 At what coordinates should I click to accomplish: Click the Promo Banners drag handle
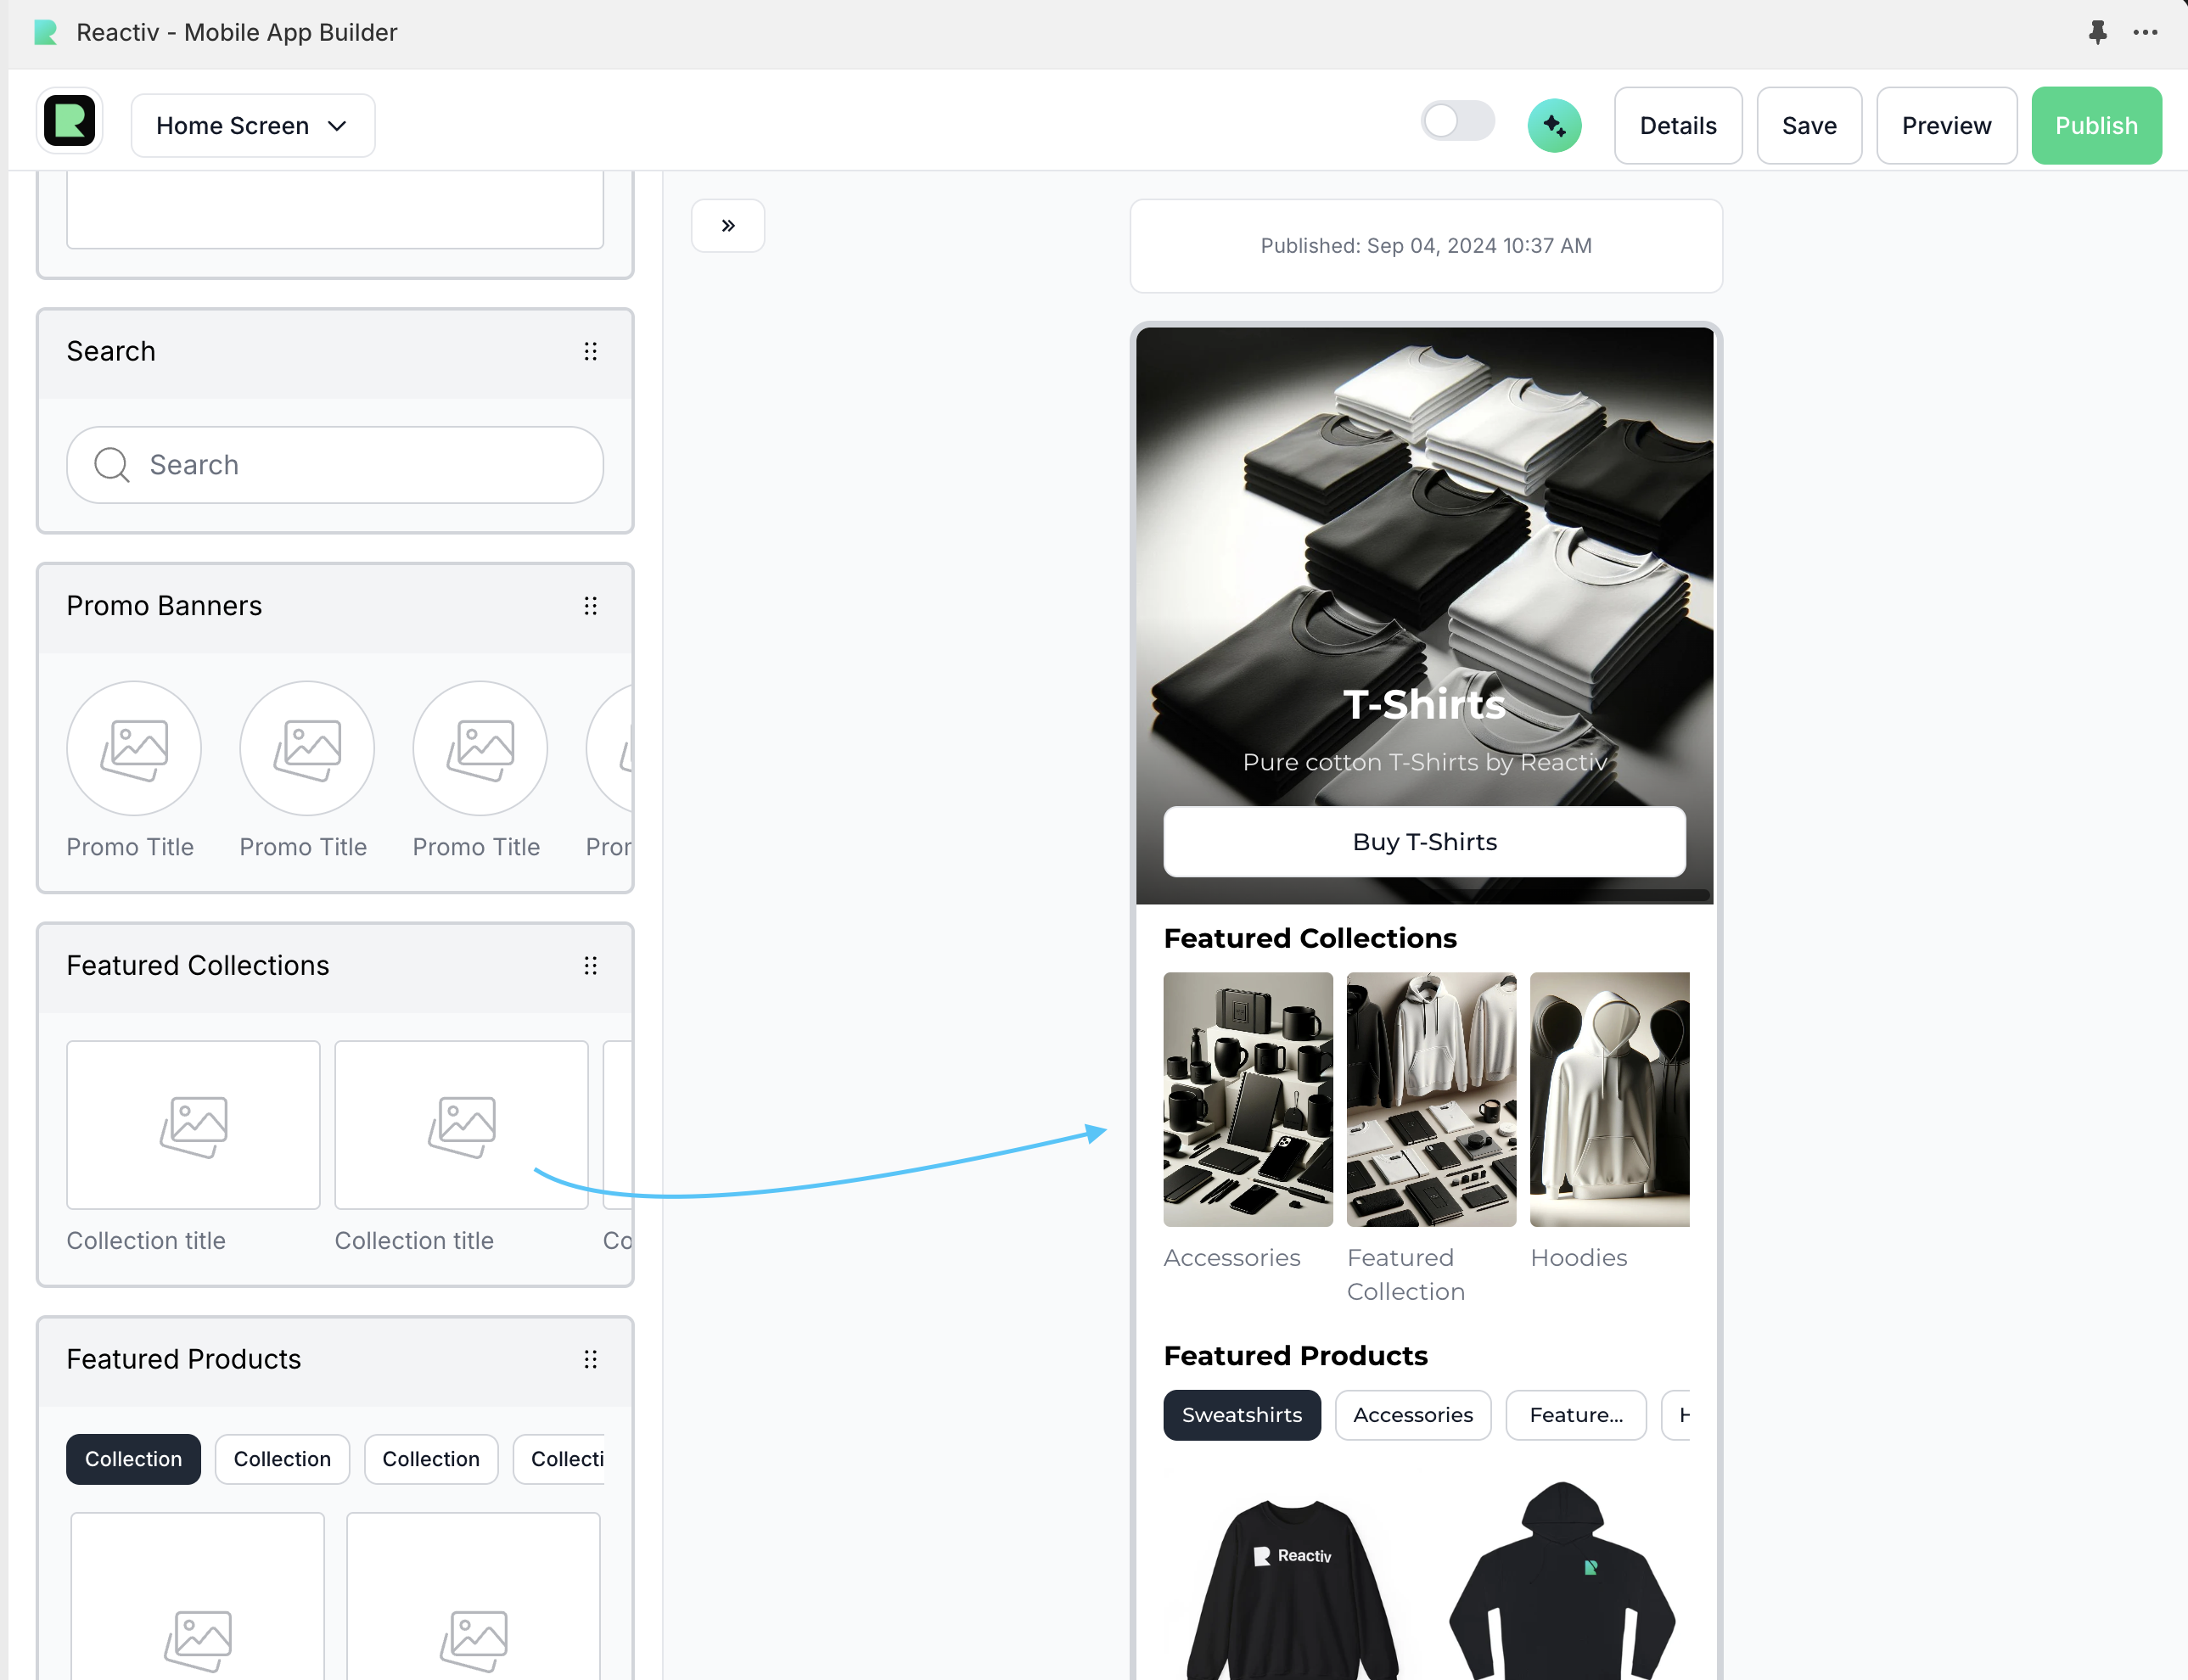tap(590, 606)
